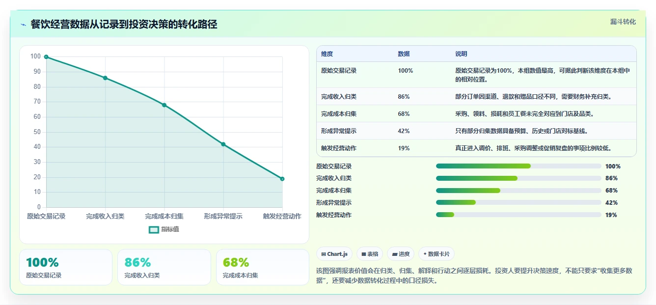Image resolution: width=656 pixels, height=305 pixels.
Task: Click the dashboard title 餐饮经营数据从记录到投资决策的转化路径
Action: click(x=124, y=25)
